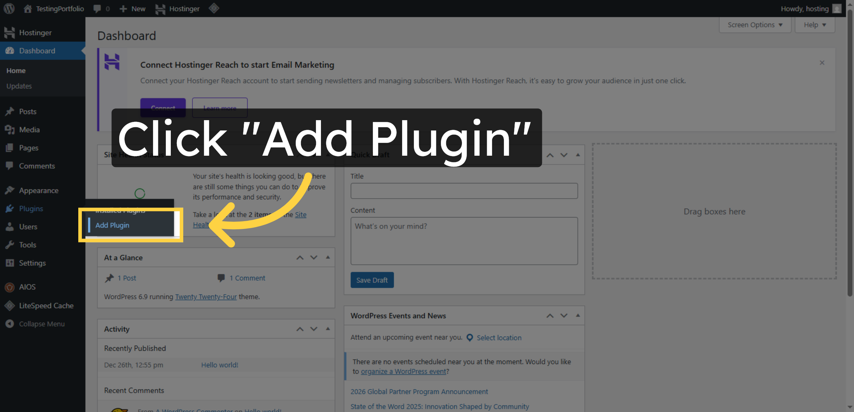The width and height of the screenshot is (854, 412).
Task: Click the Pages sidebar icon
Action: click(10, 148)
